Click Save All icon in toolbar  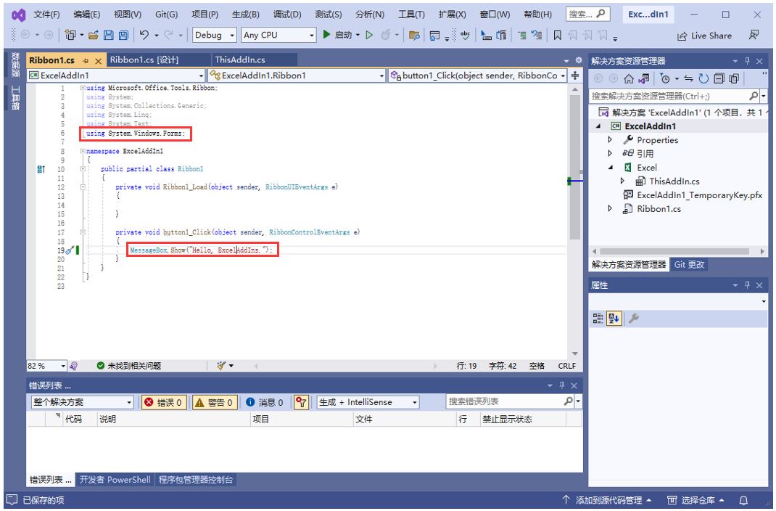point(124,35)
